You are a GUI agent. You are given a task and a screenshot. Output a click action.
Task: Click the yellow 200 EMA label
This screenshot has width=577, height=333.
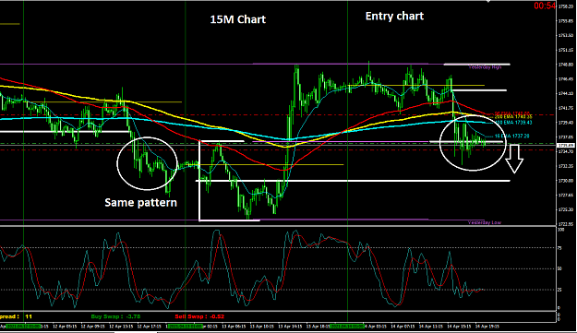click(513, 117)
